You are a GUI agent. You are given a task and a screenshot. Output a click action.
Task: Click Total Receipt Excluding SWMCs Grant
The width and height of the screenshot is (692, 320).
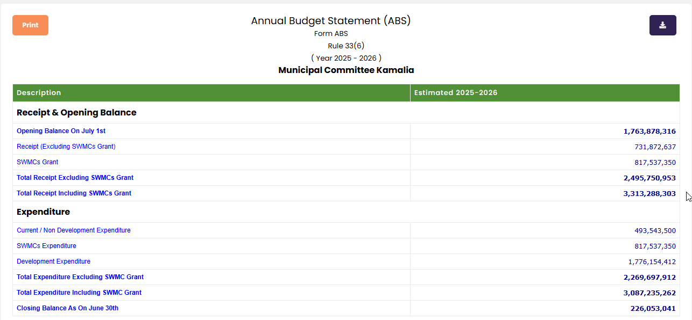point(75,178)
